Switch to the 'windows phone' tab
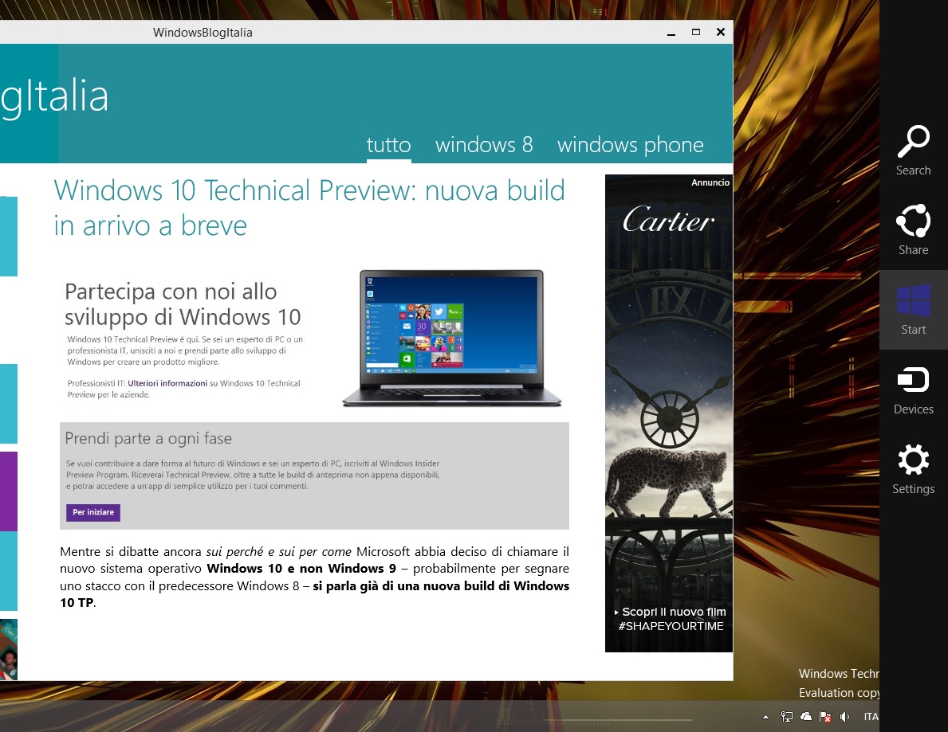 click(x=630, y=145)
